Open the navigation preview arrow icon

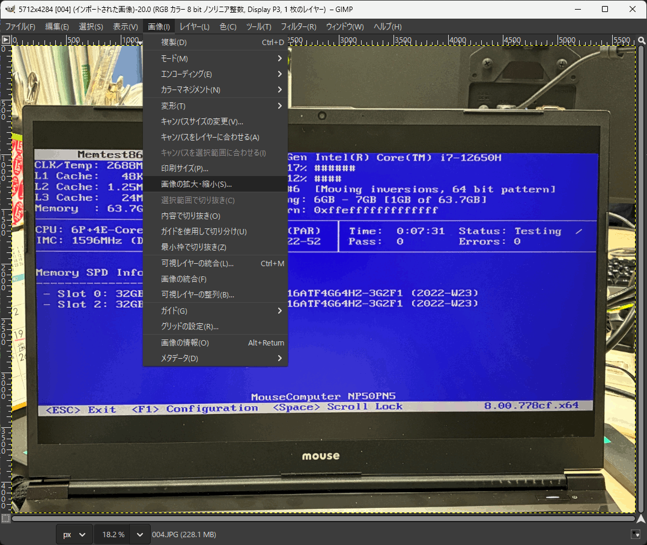pos(640,518)
